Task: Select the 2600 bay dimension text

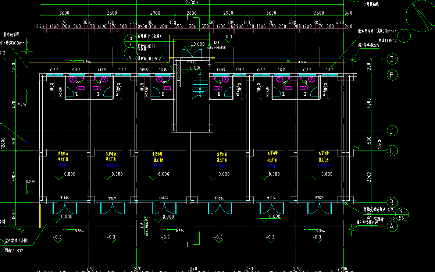Action: click(192, 13)
